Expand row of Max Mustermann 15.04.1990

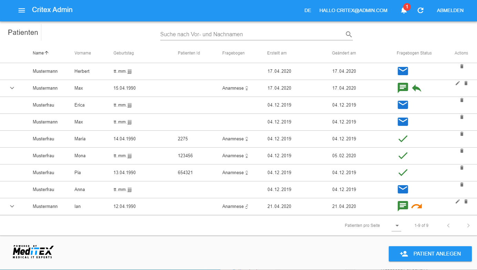(x=12, y=88)
